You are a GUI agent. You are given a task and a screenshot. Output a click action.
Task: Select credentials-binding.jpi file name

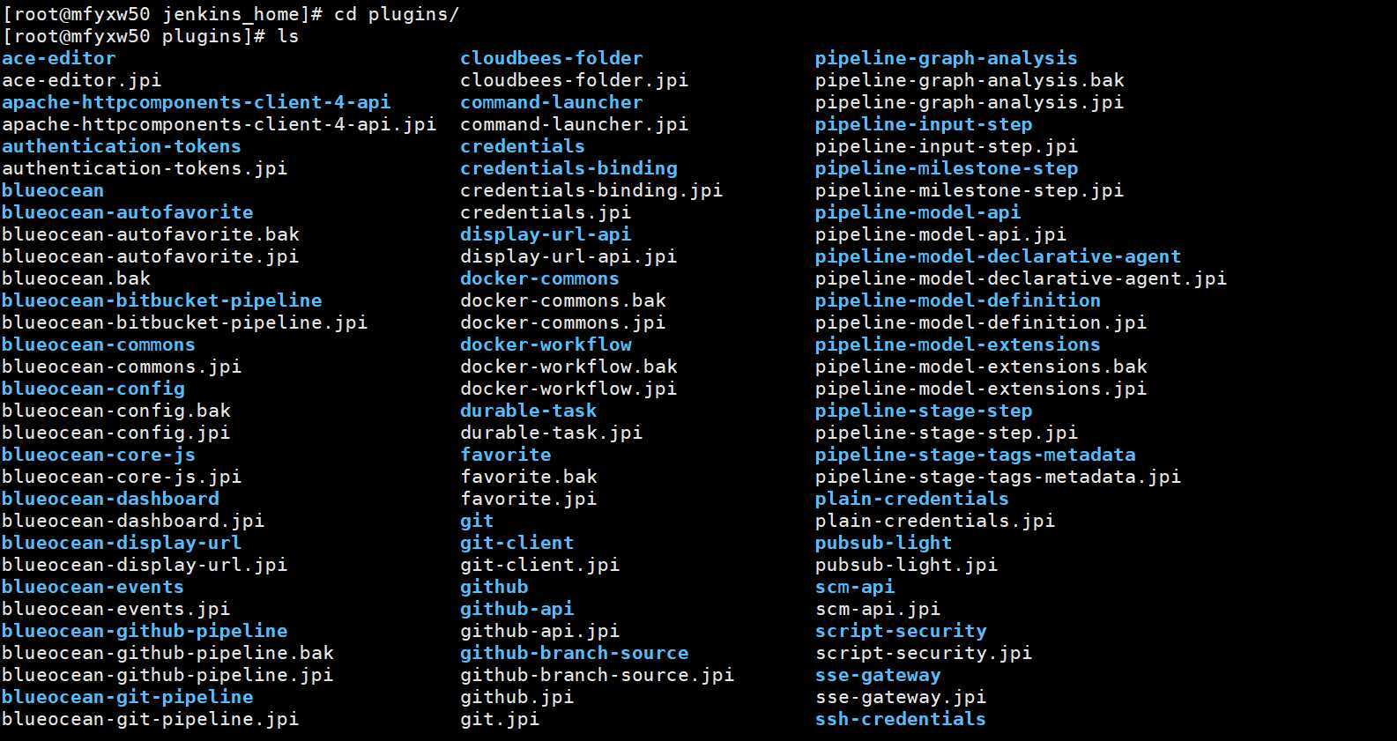click(x=591, y=190)
